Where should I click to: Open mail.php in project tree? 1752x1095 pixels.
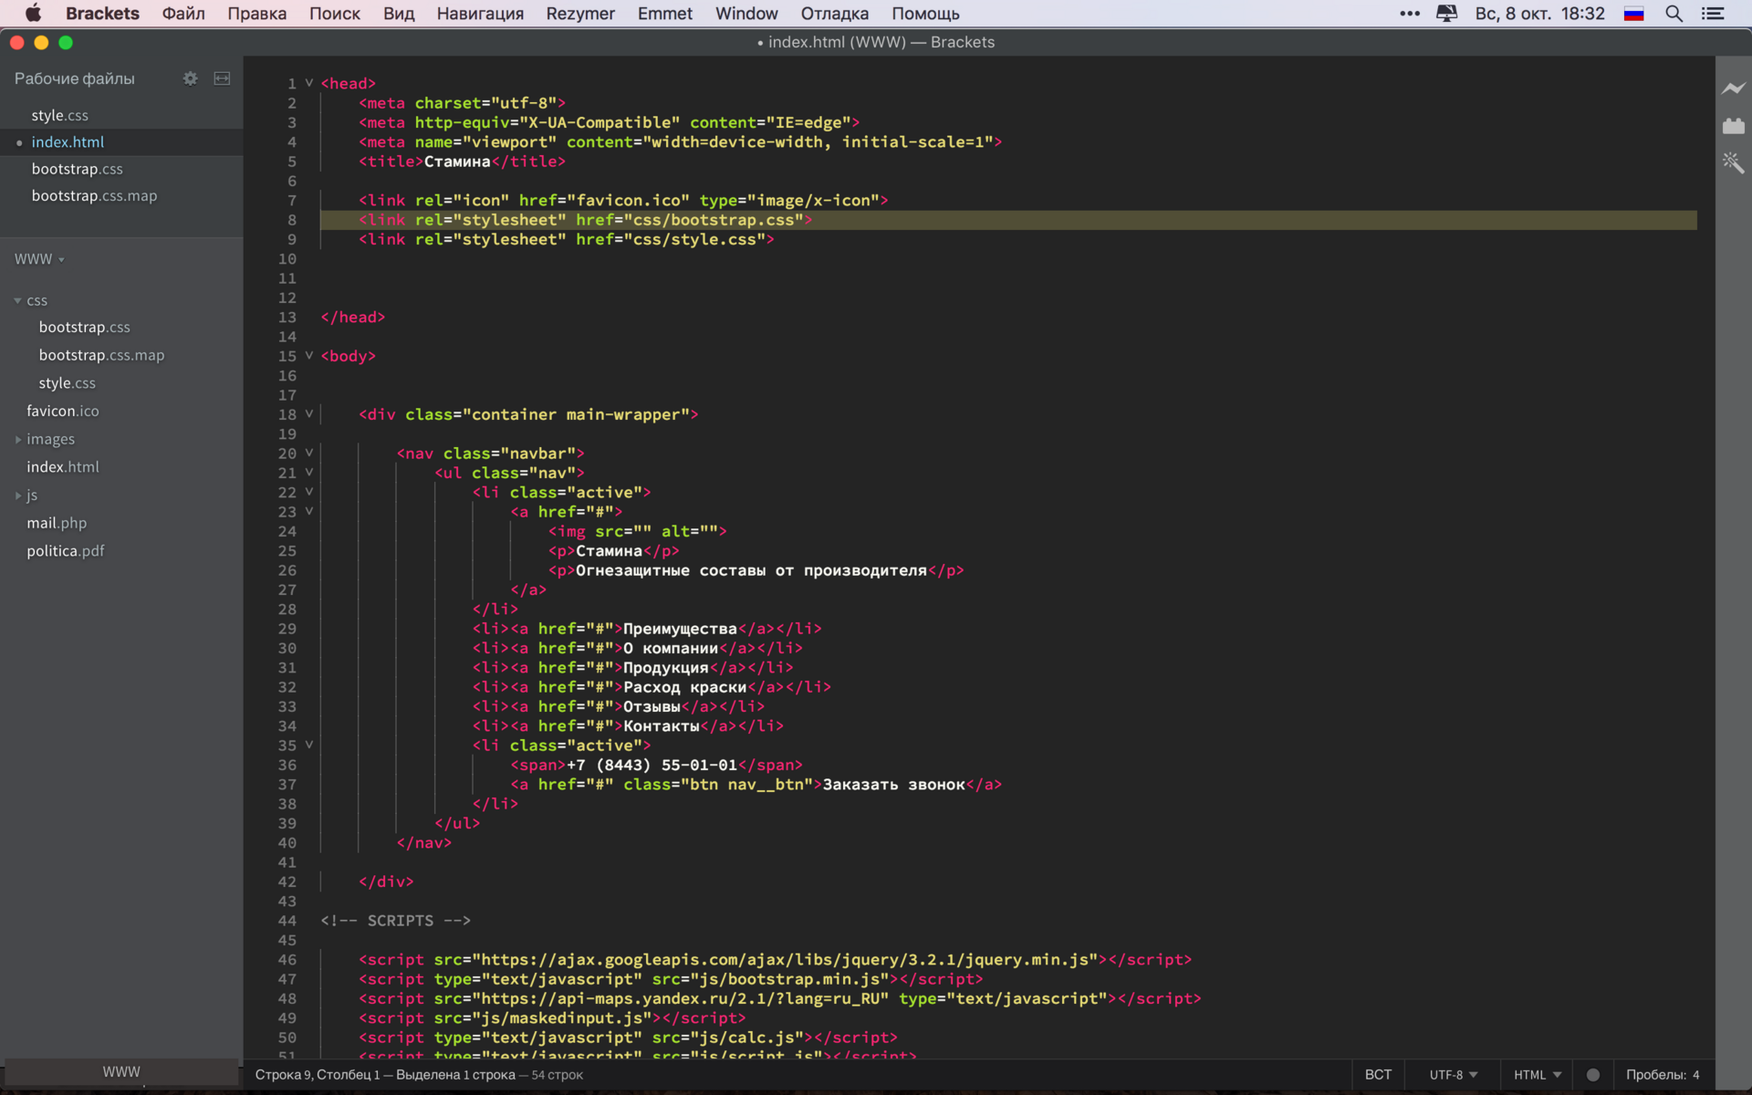[57, 523]
